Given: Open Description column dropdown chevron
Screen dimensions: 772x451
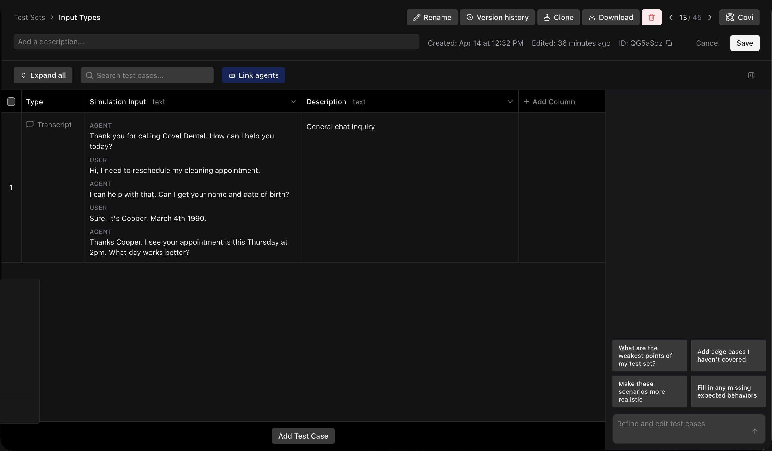Looking at the screenshot, I should pos(510,102).
